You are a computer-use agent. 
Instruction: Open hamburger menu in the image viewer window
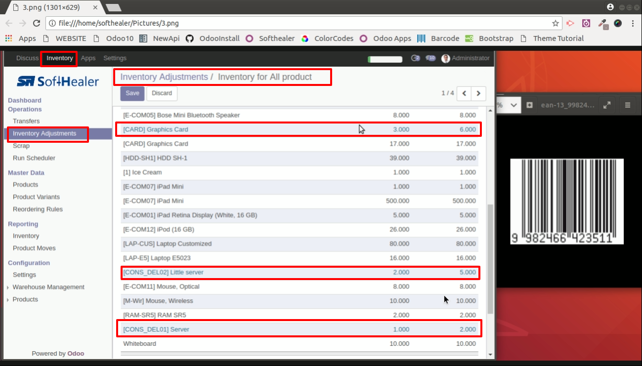point(628,105)
